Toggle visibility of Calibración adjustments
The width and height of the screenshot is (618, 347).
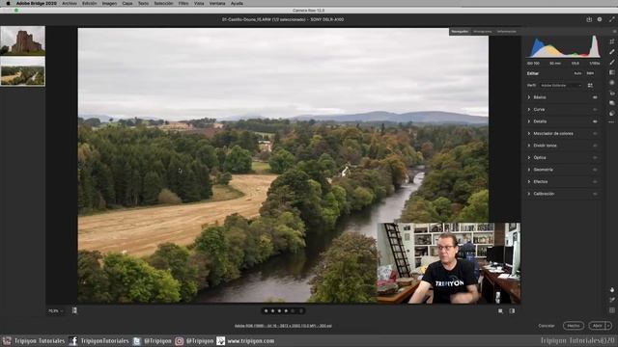tap(595, 194)
